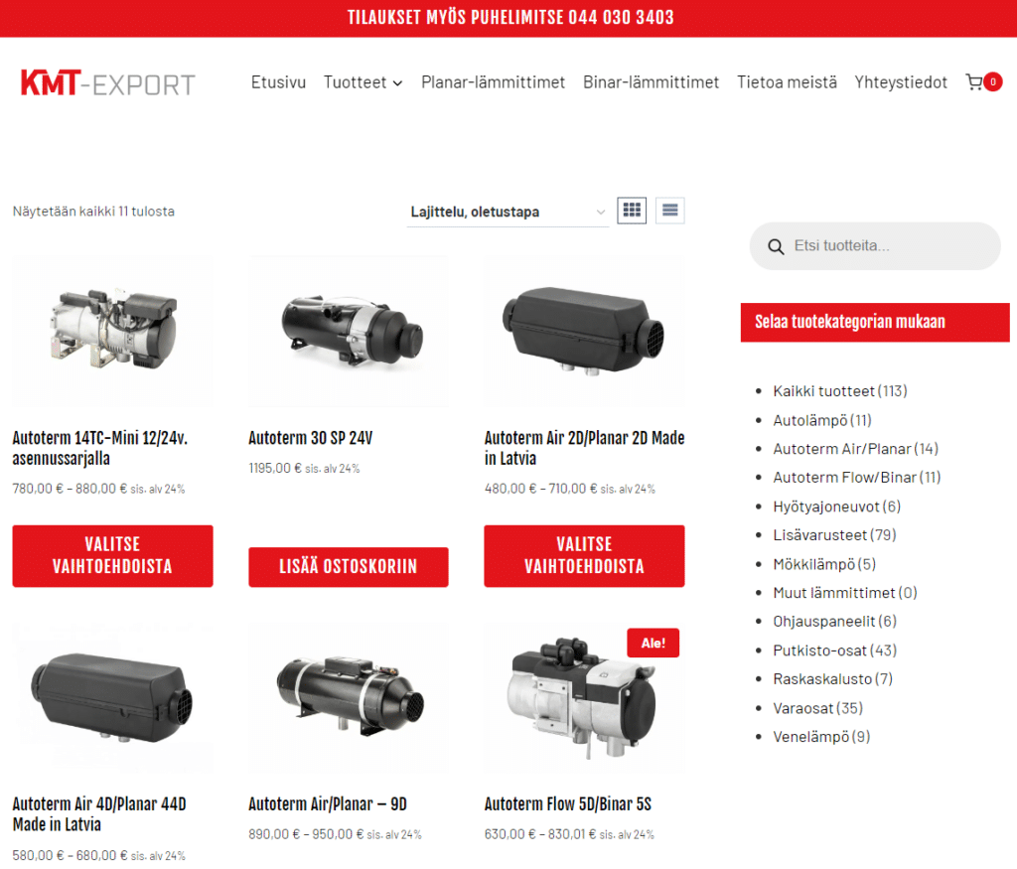Choose options for Autoterm 14TC-Mini

[x=113, y=556]
